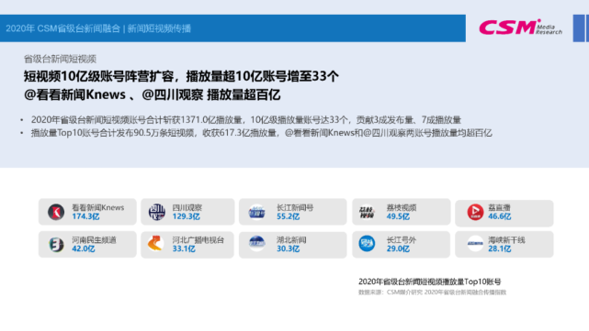Select the 荔直播 account name
Viewport: 589px width, 331px height.
[499, 207]
